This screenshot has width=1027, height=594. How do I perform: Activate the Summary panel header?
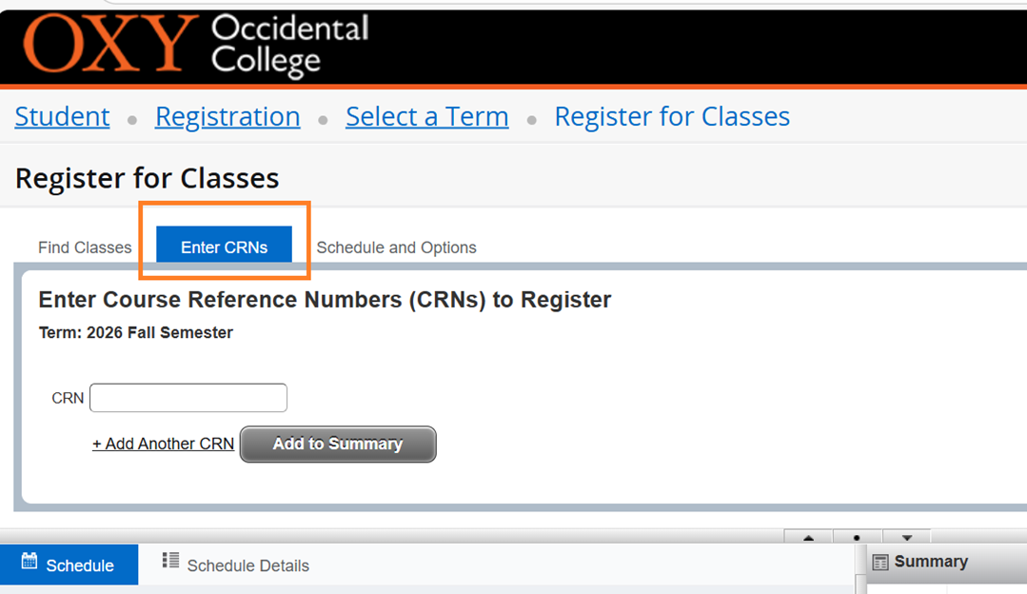click(x=929, y=561)
